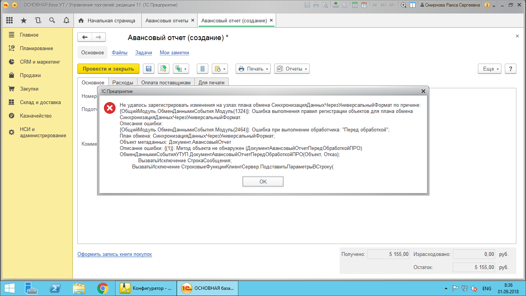Open Оформить запись книги покупок link
This screenshot has height=296, width=526.
point(114,254)
